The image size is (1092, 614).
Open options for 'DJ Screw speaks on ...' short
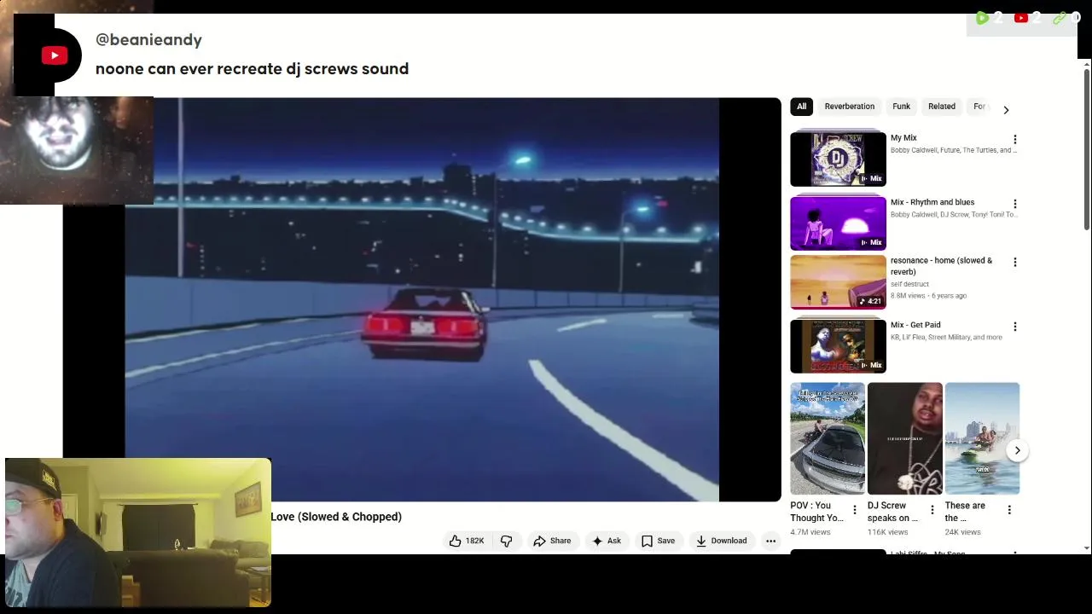[932, 510]
